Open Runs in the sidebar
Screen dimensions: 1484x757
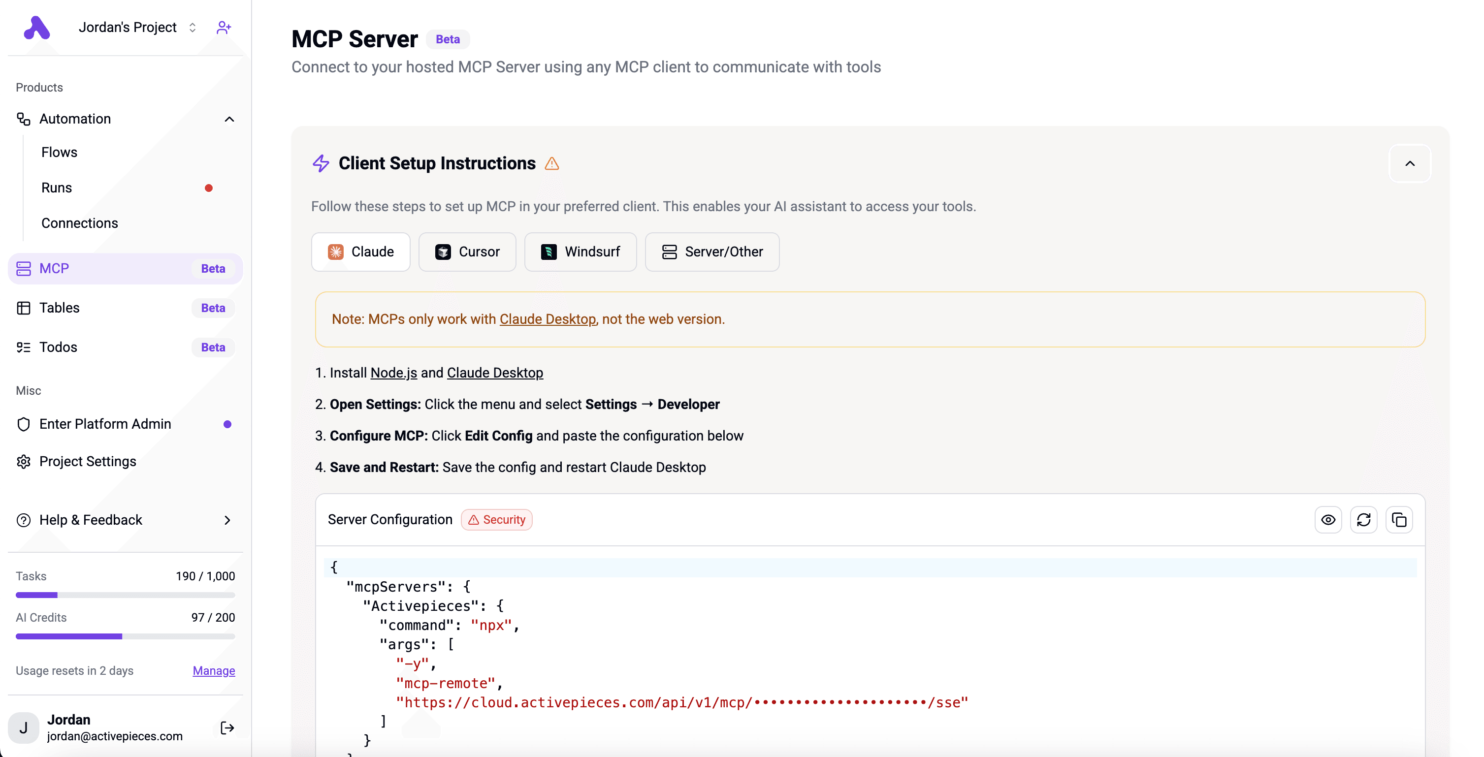[x=57, y=188]
